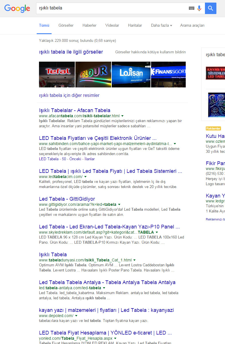The width and height of the screenshot is (225, 344).
Task: Open the Kayan Y sidebar ad
Action: tap(215, 196)
